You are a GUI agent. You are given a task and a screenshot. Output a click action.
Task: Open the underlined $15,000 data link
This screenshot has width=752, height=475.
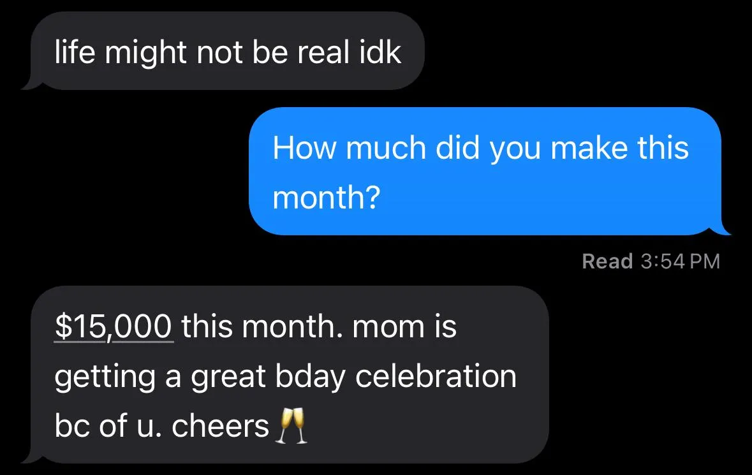(114, 327)
